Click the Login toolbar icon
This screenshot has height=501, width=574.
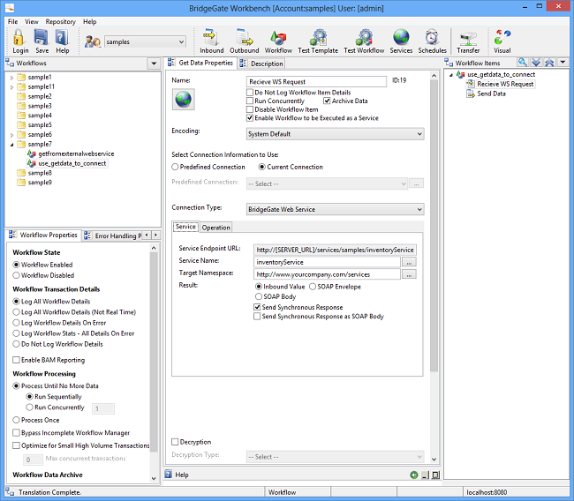[x=19, y=41]
